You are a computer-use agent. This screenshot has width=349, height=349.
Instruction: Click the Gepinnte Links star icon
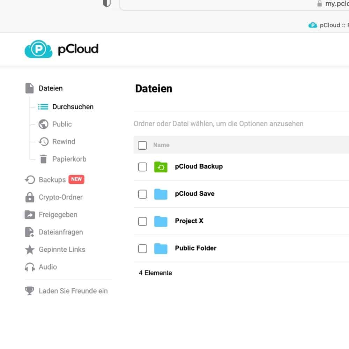point(30,250)
